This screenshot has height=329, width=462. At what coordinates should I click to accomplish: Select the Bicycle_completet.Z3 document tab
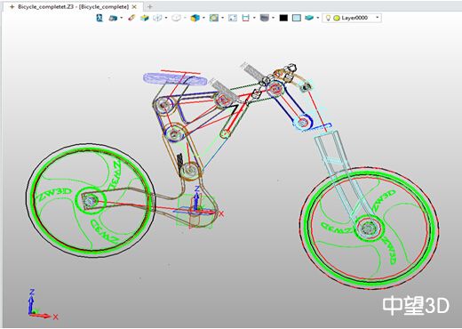(73, 6)
